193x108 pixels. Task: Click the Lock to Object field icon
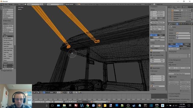tap(151, 50)
